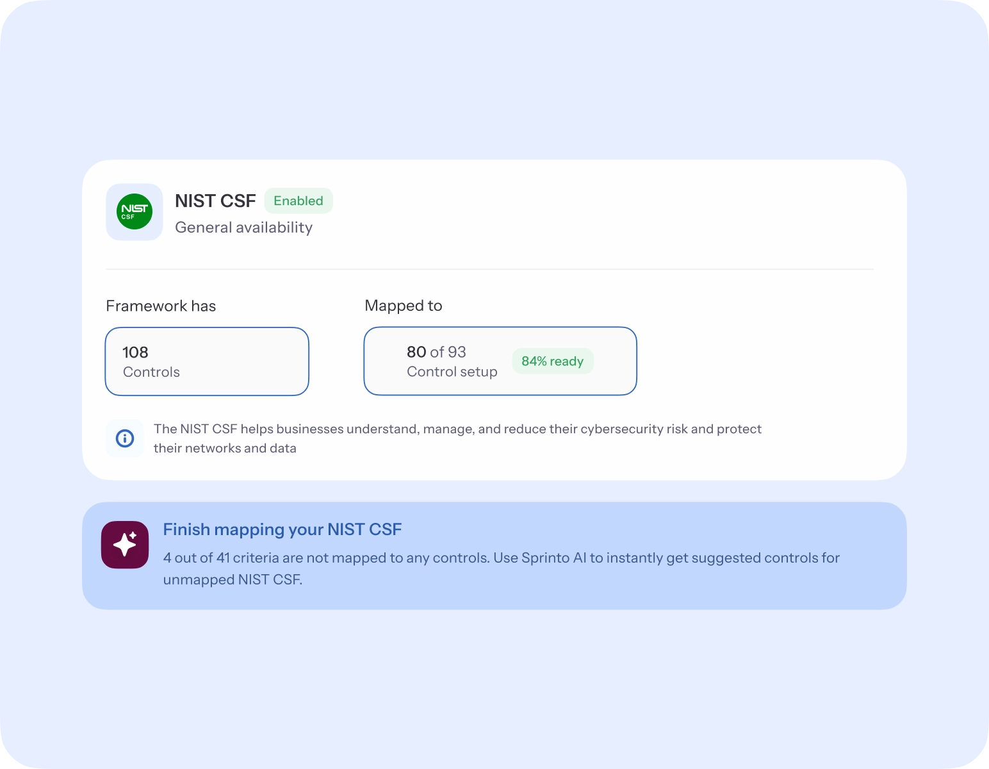Click the green NIST CSF logo icon
This screenshot has width=989, height=769.
pos(135,212)
